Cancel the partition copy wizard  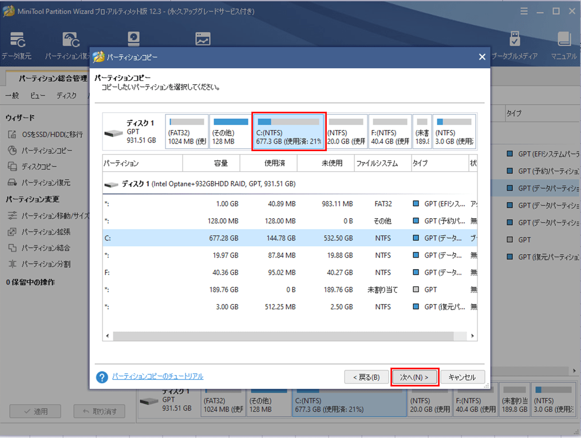tap(462, 377)
